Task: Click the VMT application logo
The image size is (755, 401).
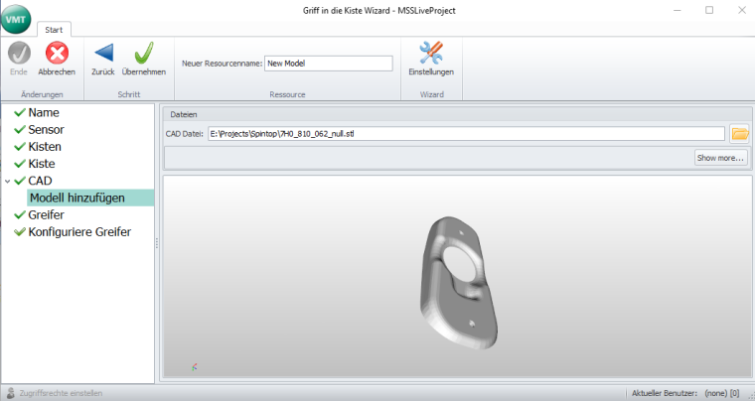Action: [17, 17]
